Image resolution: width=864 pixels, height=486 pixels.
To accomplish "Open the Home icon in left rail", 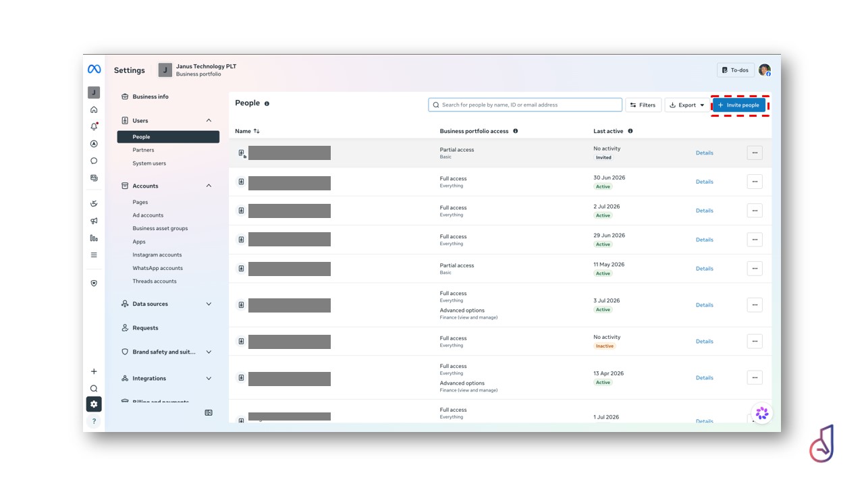I will pyautogui.click(x=94, y=109).
